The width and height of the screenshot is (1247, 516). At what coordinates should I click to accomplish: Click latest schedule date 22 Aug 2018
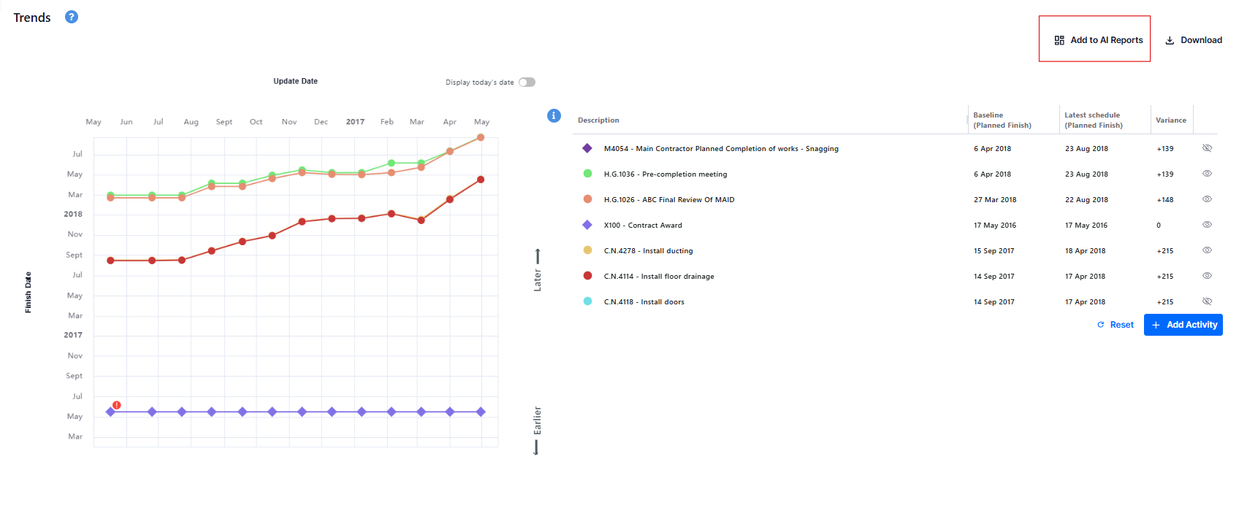pos(1086,200)
